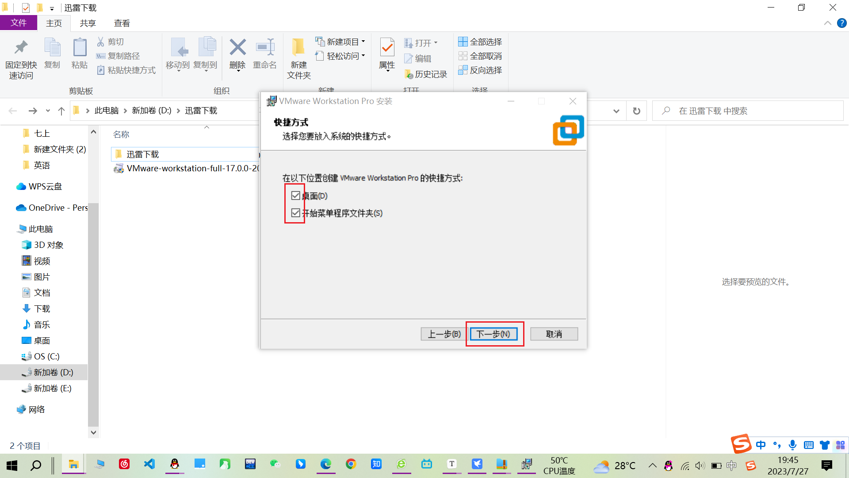Viewport: 849px width, 478px height.
Task: Click the Edit (编辑) ribbon icon
Action: click(x=408, y=58)
